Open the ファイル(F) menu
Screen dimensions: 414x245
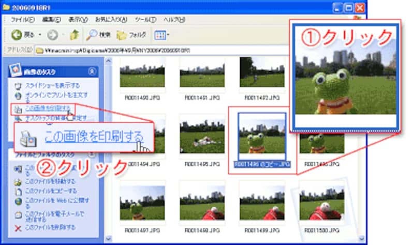22,20
